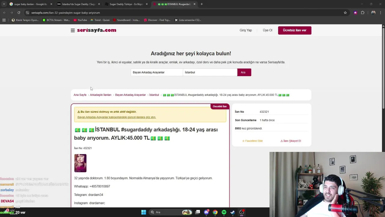The height and width of the screenshot is (217, 385).
Task: Open the tab search dropdown arrow
Action: (4, 4)
